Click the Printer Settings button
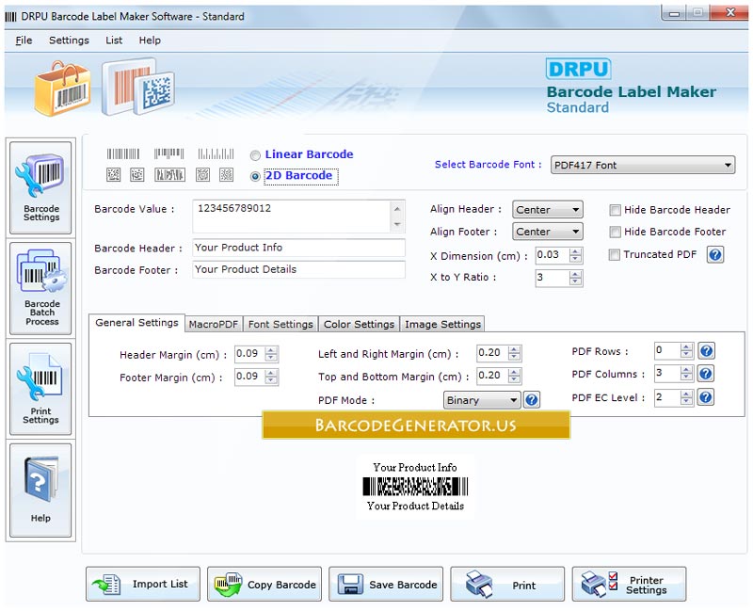This screenshot has width=753, height=611. pyautogui.click(x=629, y=584)
